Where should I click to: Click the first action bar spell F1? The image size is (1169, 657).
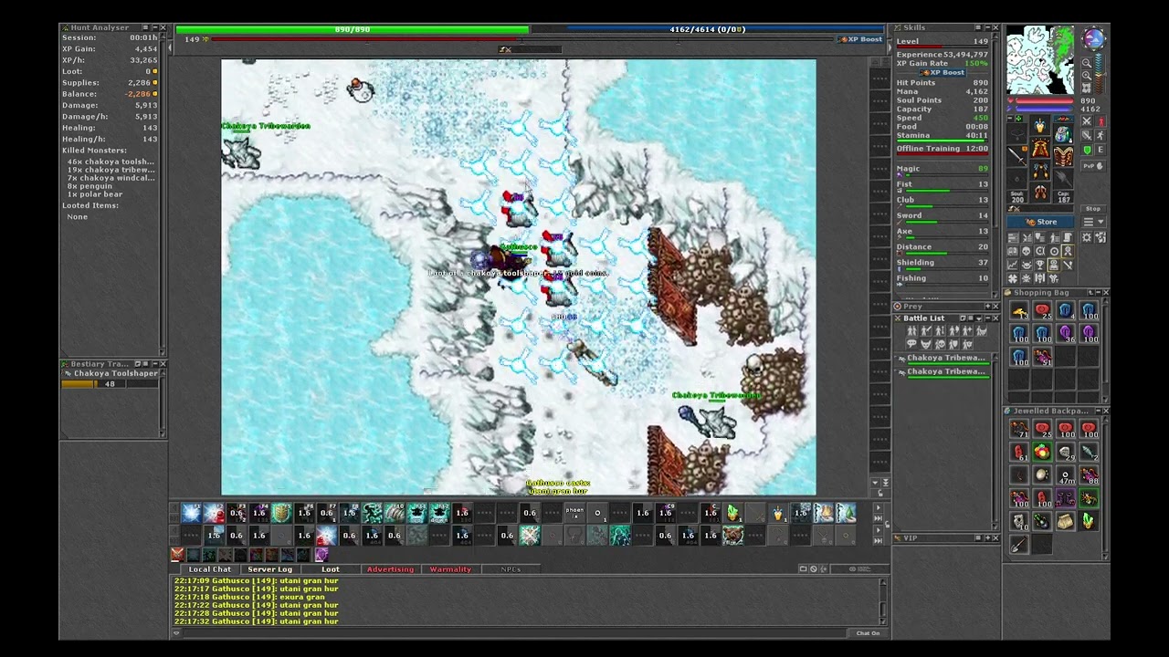point(192,514)
